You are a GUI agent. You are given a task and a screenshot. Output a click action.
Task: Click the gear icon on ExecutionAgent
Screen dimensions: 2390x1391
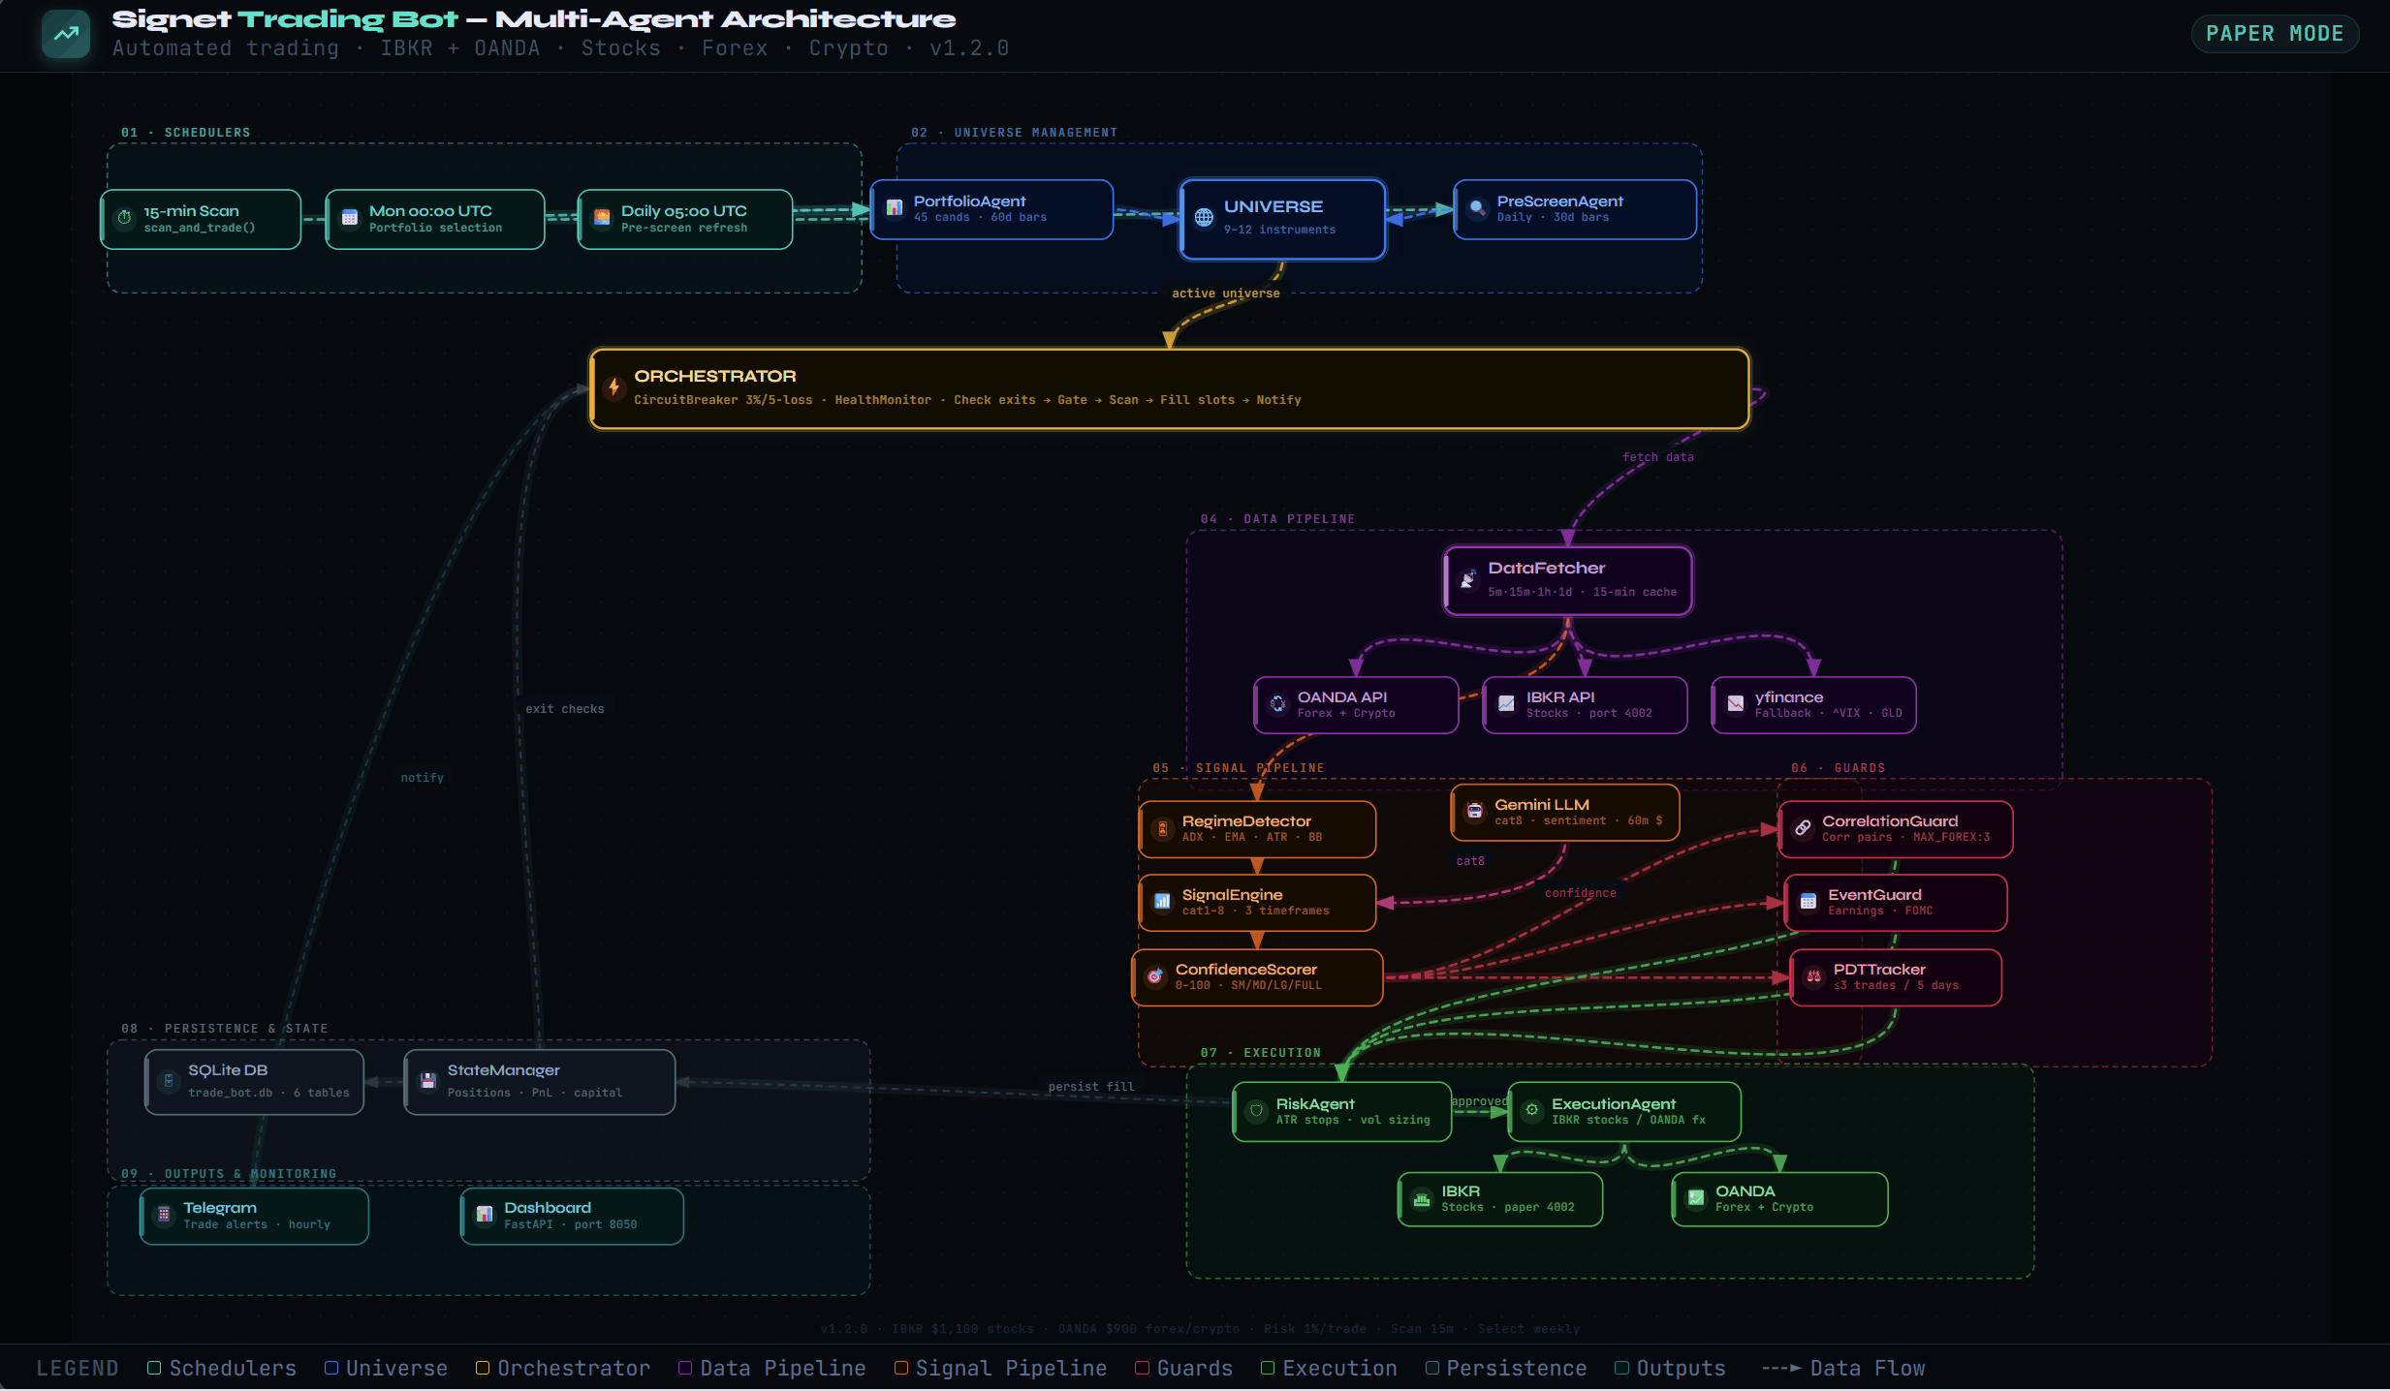(x=1529, y=1111)
